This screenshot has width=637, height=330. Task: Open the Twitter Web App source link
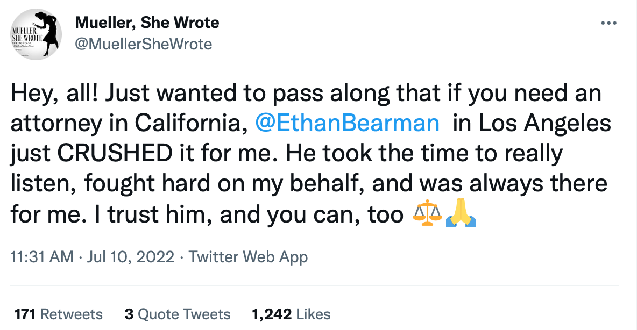(248, 257)
